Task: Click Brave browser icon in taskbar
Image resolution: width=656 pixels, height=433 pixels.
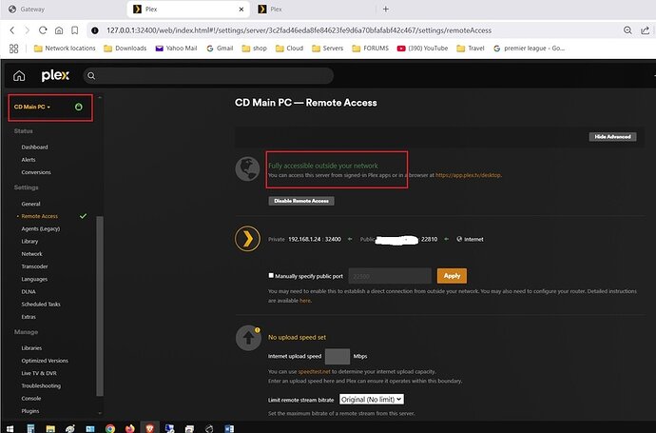Action: (x=150, y=428)
